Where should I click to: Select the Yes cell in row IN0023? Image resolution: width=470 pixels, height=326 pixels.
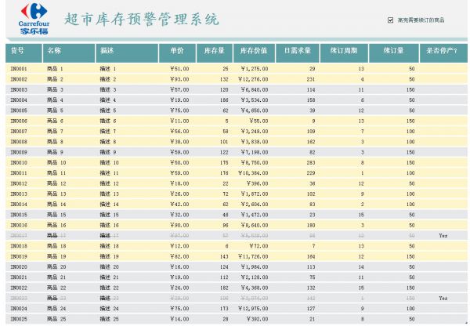(x=443, y=299)
